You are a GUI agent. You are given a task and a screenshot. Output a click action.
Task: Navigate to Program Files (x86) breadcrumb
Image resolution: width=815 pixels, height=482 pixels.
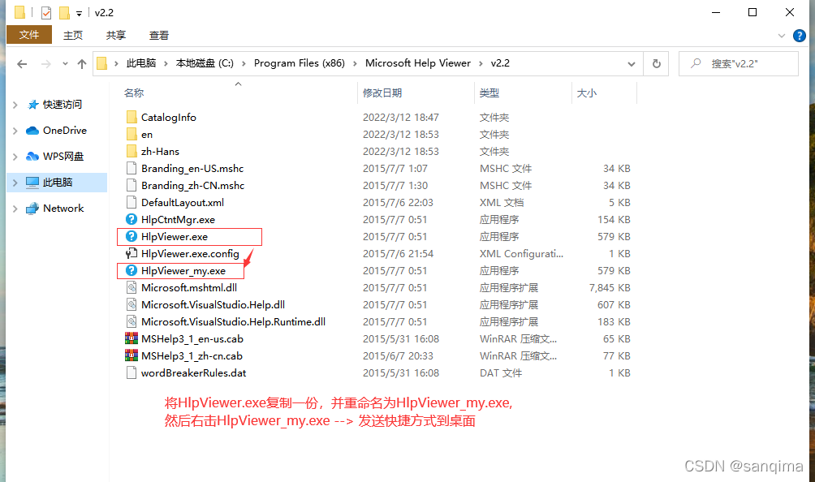pos(300,63)
